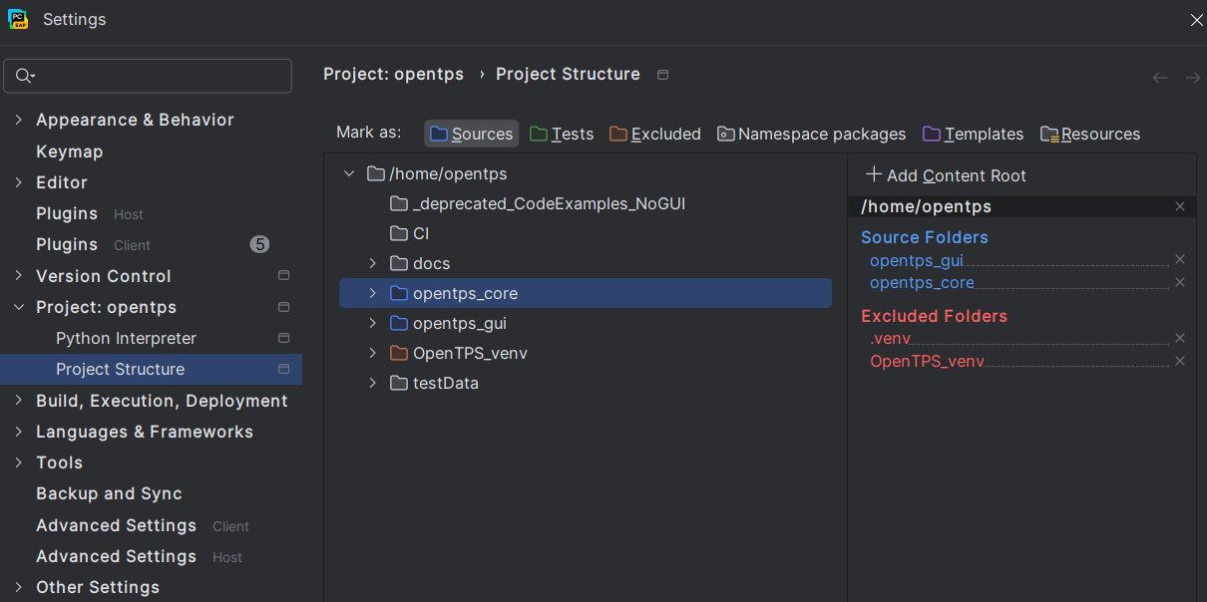Expand Languages & Frameworks group

(19, 432)
